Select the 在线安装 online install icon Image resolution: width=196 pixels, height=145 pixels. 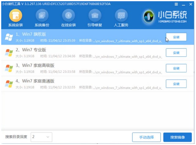point(69,15)
